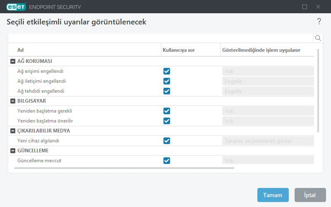This screenshot has width=331, height=207.
Task: Collapse the GÜNCELLEME section
Action: pos(12,151)
